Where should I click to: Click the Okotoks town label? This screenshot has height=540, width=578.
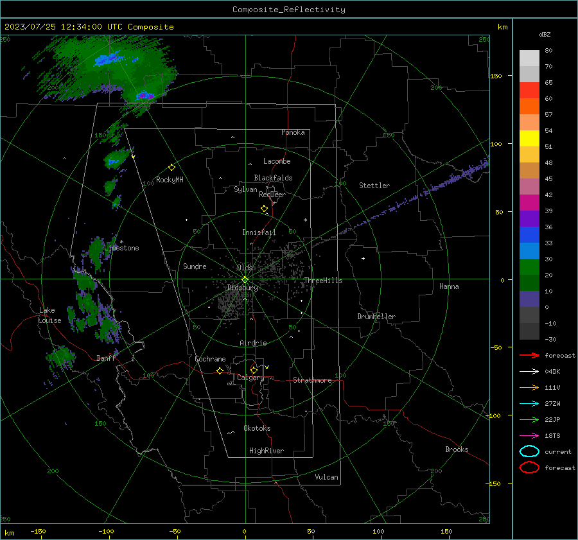coord(257,428)
